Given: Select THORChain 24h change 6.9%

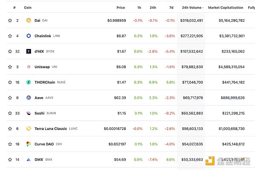Looking at the screenshot, I should pos(153,82).
